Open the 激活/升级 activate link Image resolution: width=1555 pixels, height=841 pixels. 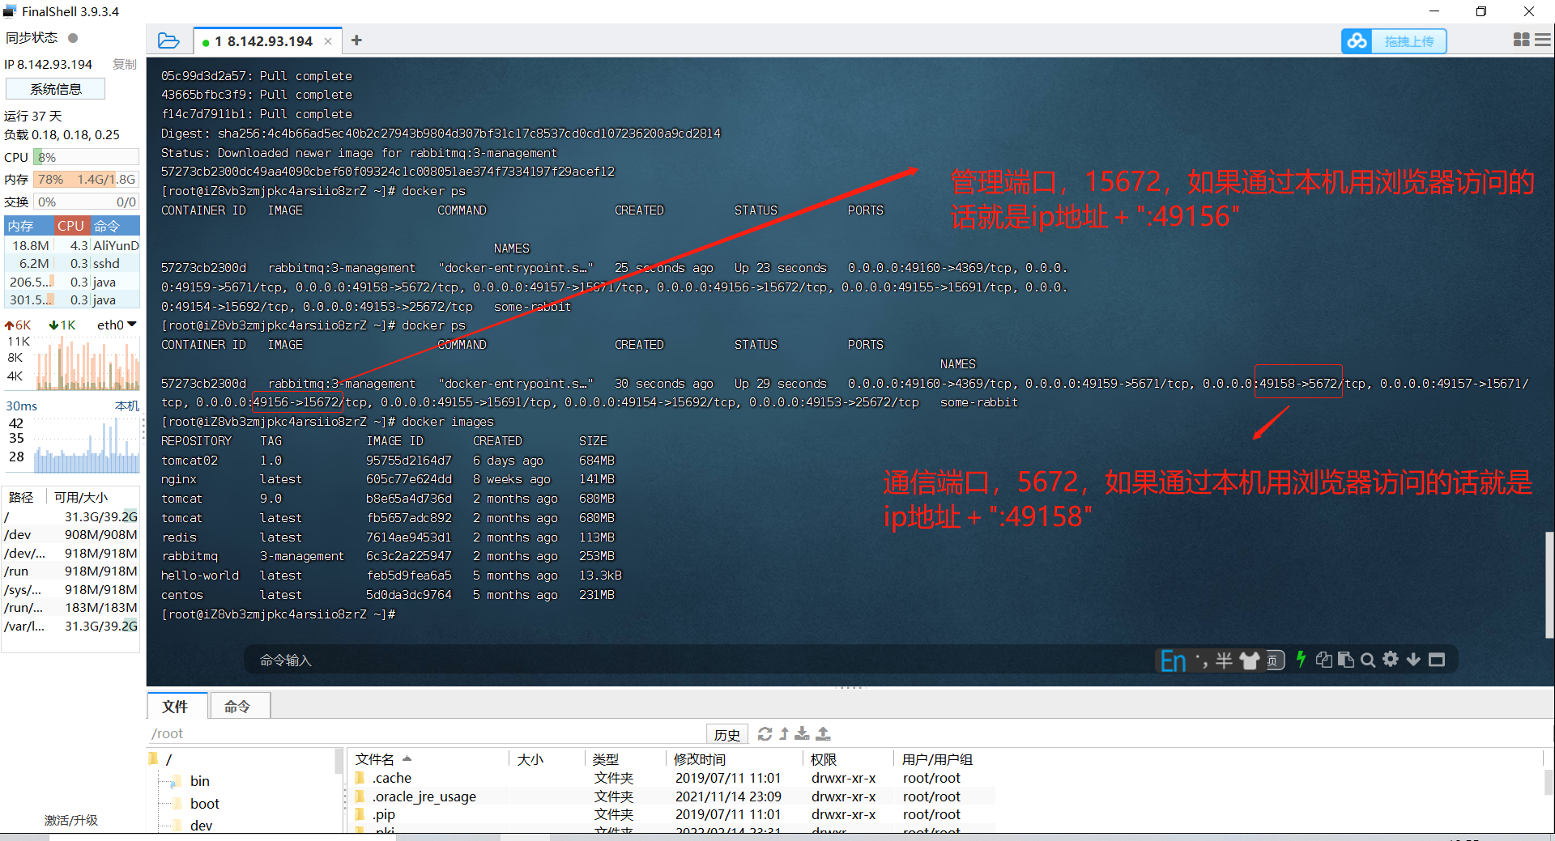[x=71, y=820]
